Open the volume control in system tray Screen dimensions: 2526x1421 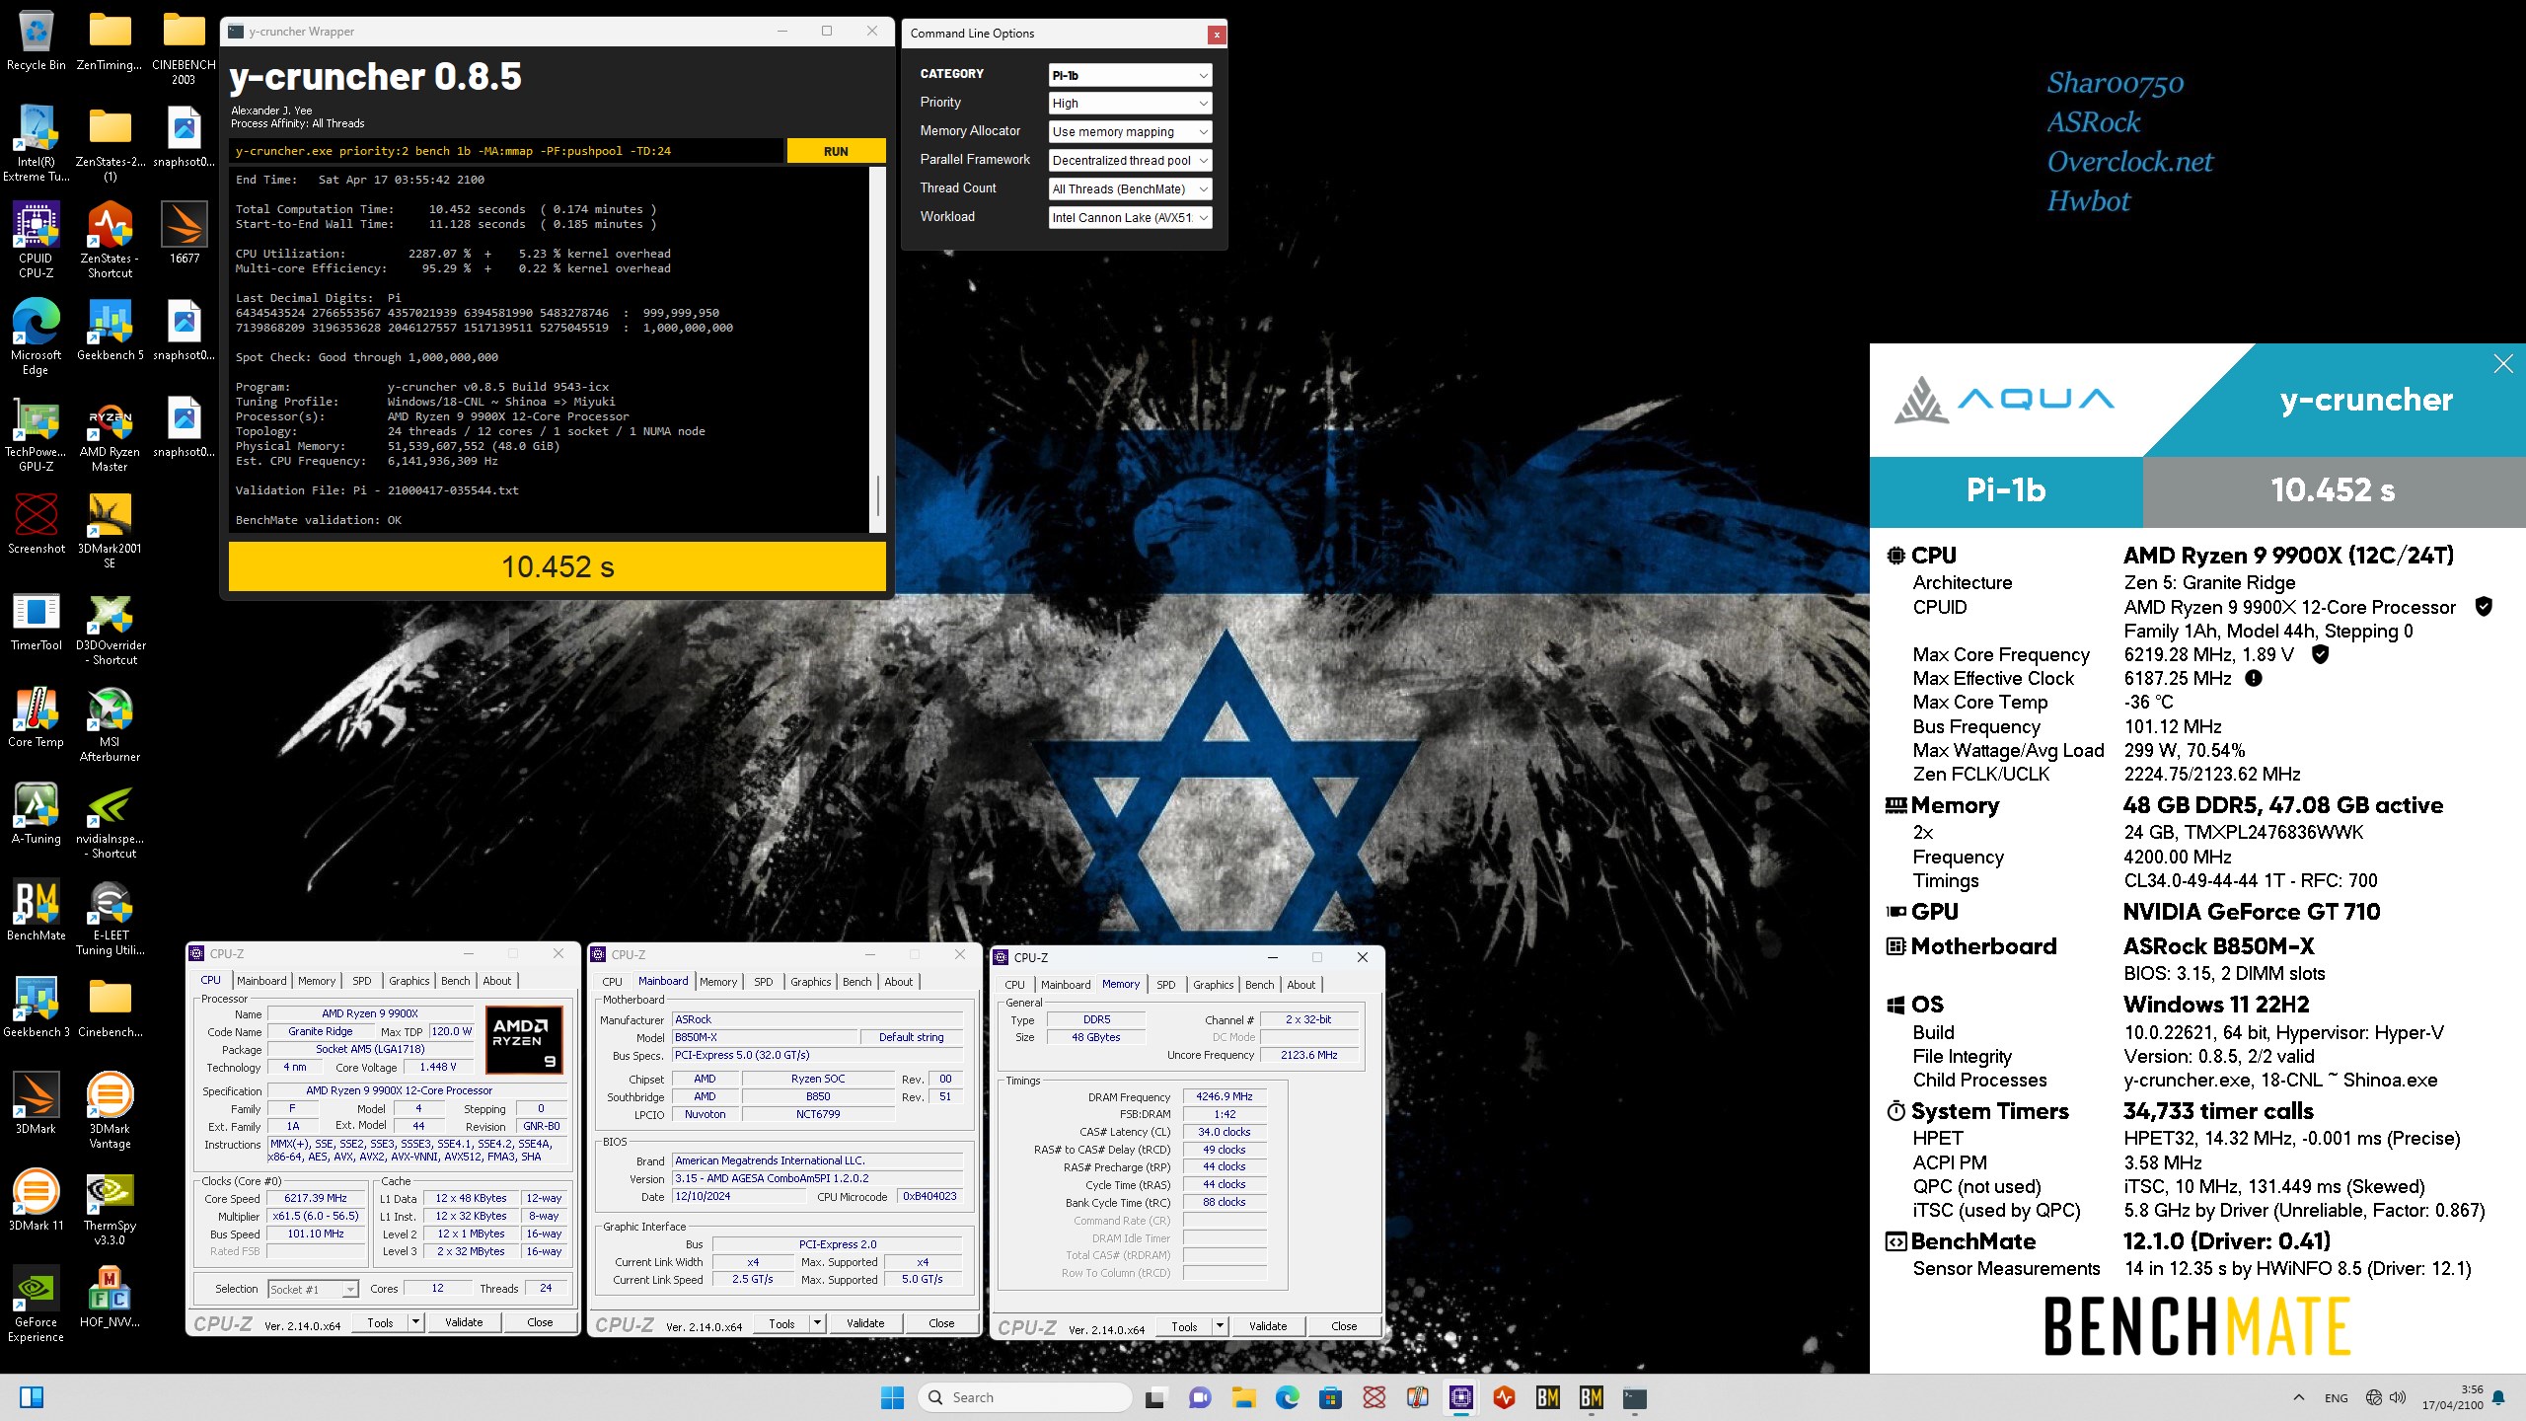2399,1397
